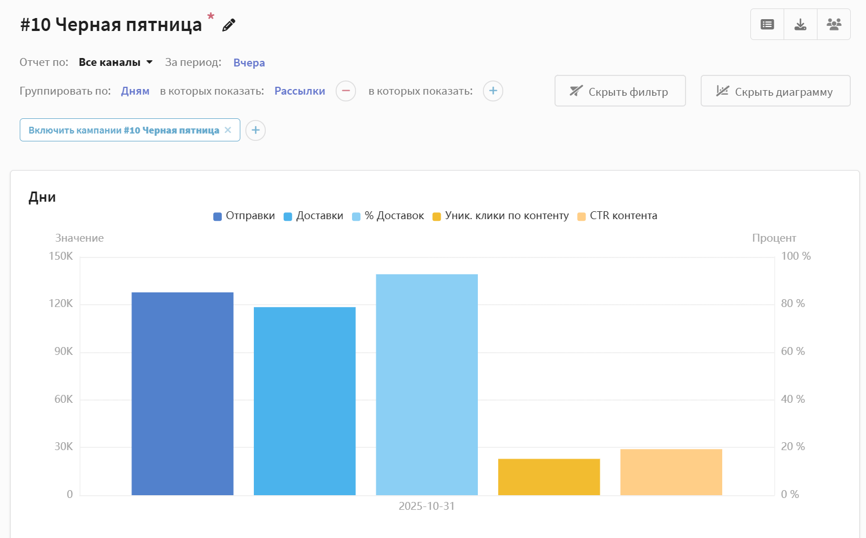Toggle Отправки series in chart legend
The height and width of the screenshot is (538, 866).
pyautogui.click(x=244, y=216)
